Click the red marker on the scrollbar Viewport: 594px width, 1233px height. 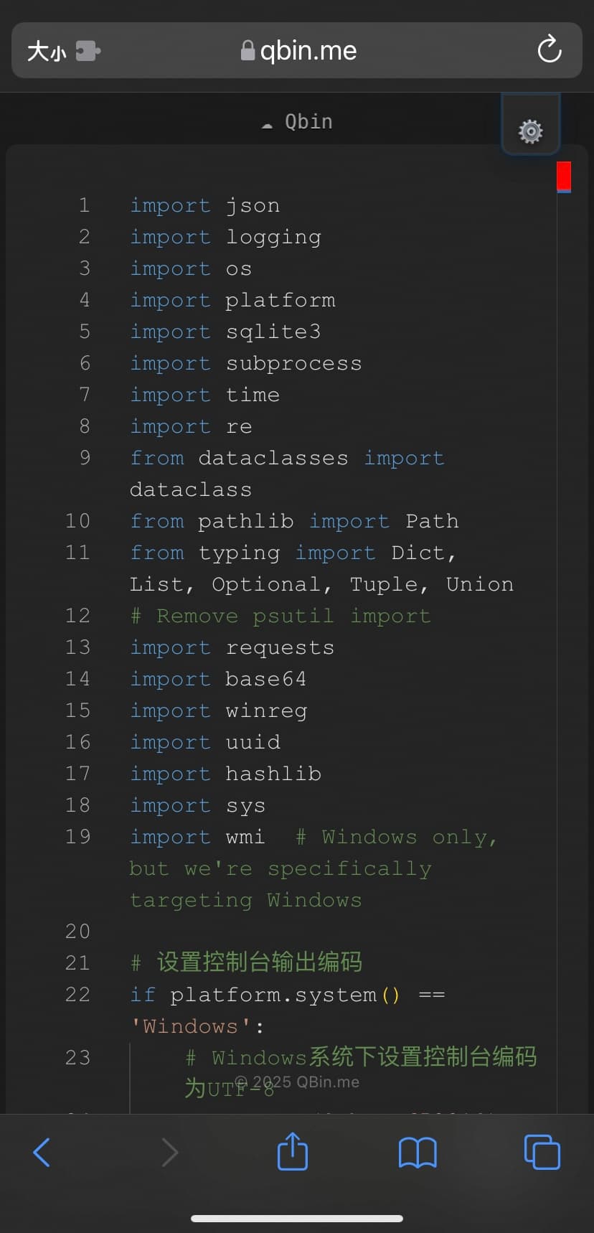(x=564, y=176)
